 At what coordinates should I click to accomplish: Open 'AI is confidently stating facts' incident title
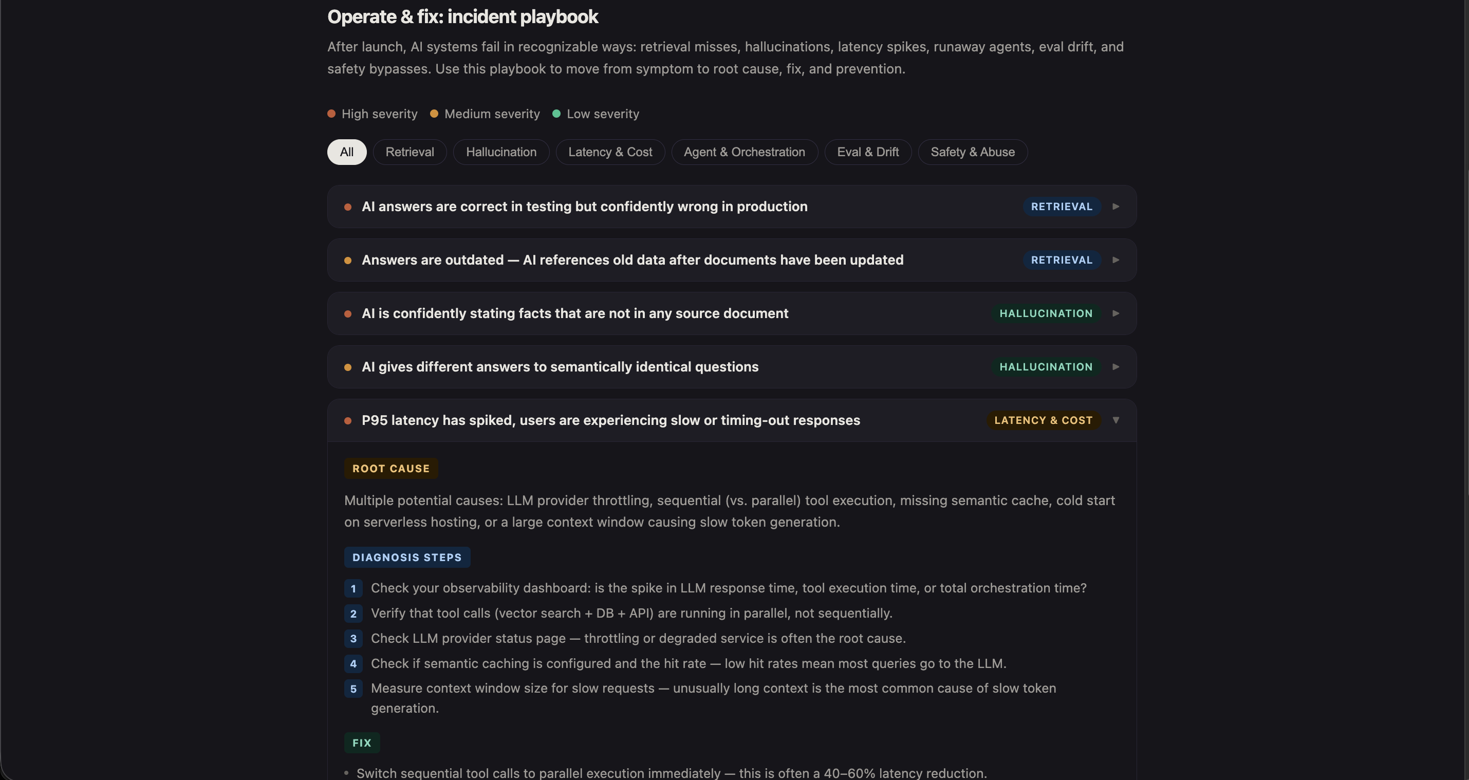[x=575, y=313]
